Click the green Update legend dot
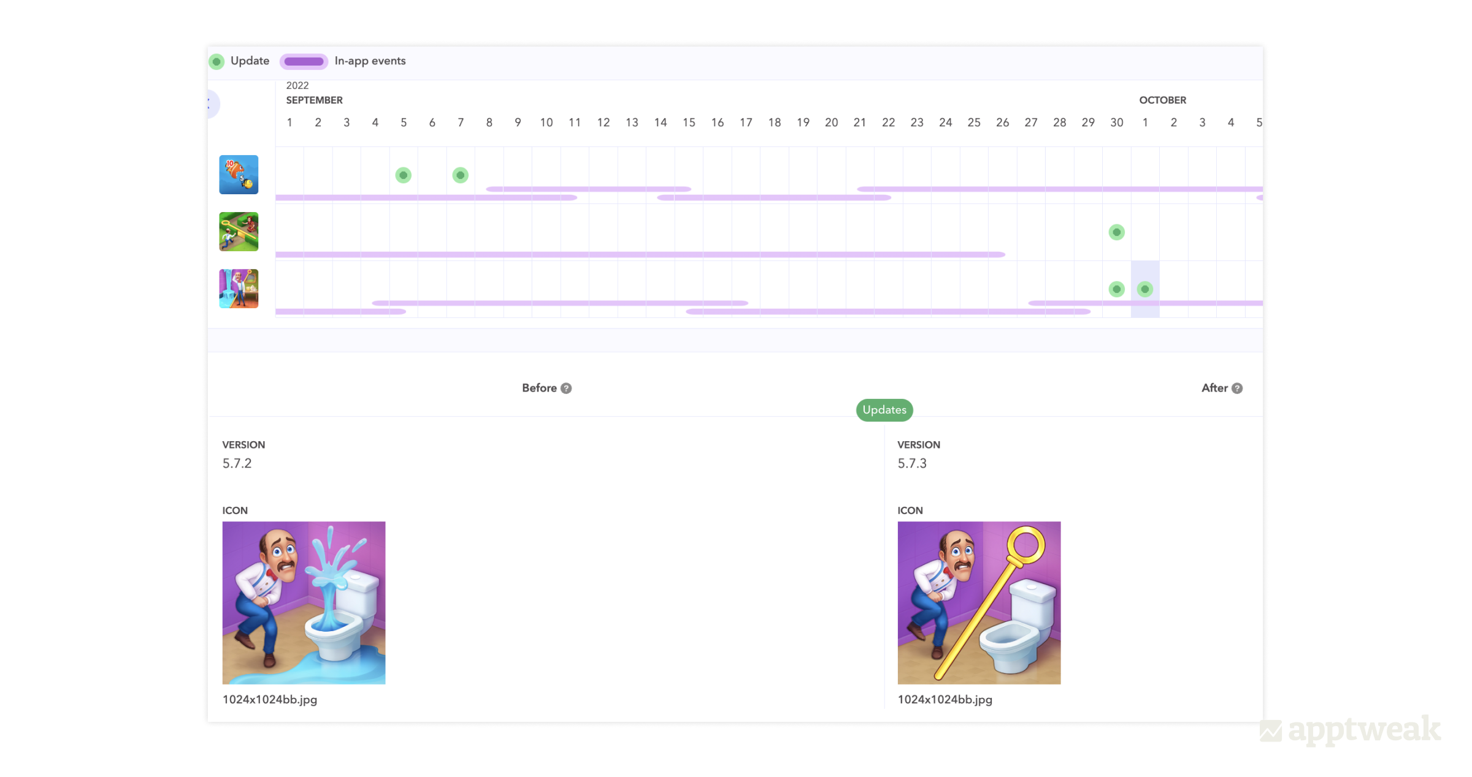This screenshot has width=1472, height=777. [x=217, y=61]
